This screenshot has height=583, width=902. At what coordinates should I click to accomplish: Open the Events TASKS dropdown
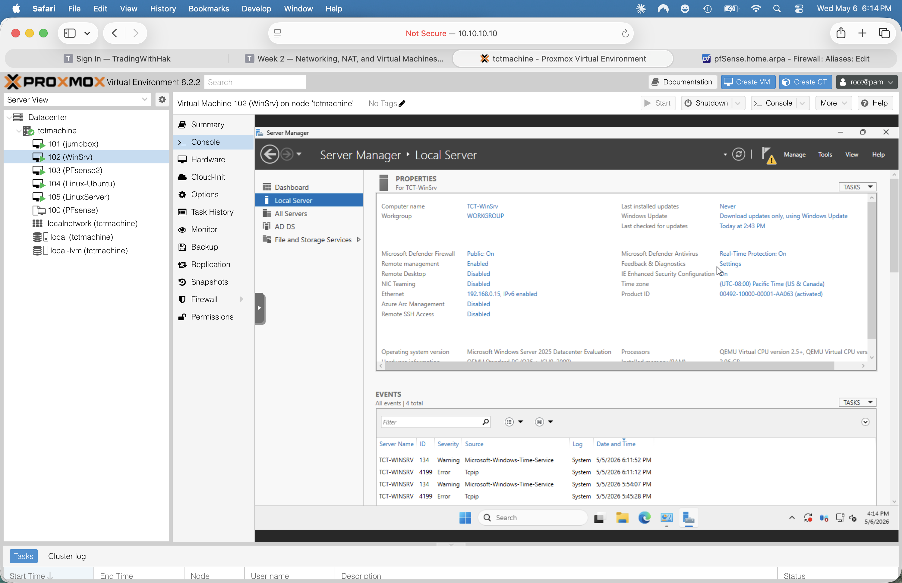click(x=857, y=402)
